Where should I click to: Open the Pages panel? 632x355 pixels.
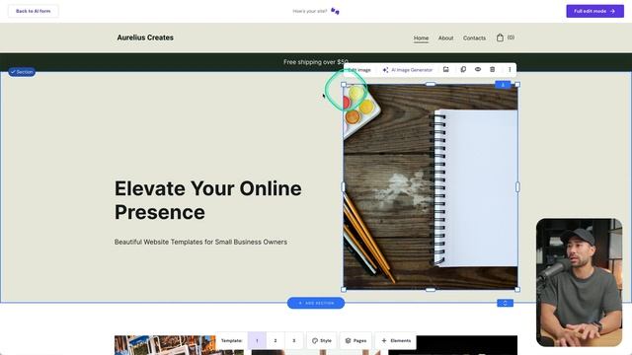(355, 340)
